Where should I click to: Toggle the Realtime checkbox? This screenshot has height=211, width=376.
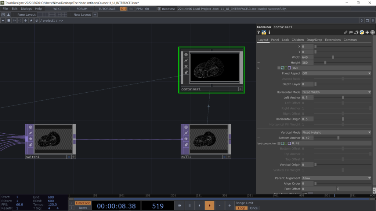point(159,9)
